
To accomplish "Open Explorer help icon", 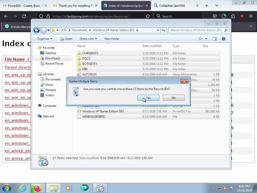I will click(223, 39).
